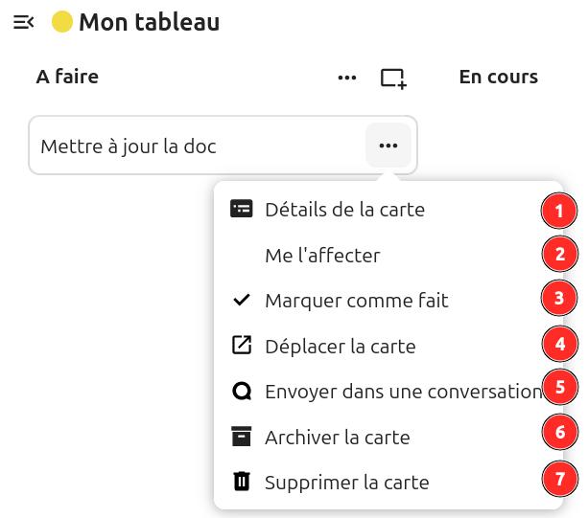This screenshot has width=588, height=518.
Task: Click the conversation bubble icon
Action: [242, 391]
